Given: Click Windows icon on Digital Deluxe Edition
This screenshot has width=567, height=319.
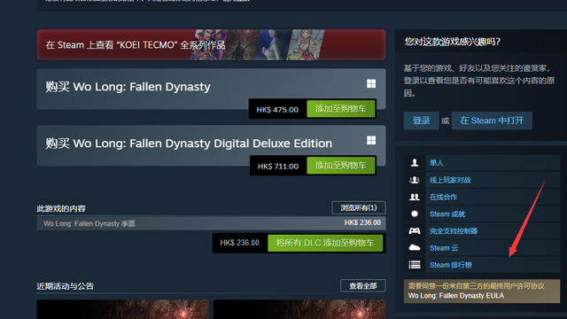Looking at the screenshot, I should [371, 140].
